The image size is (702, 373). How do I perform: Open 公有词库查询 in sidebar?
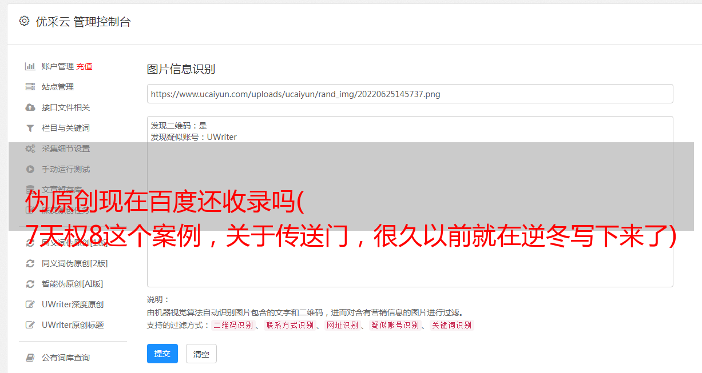pyautogui.click(x=66, y=358)
